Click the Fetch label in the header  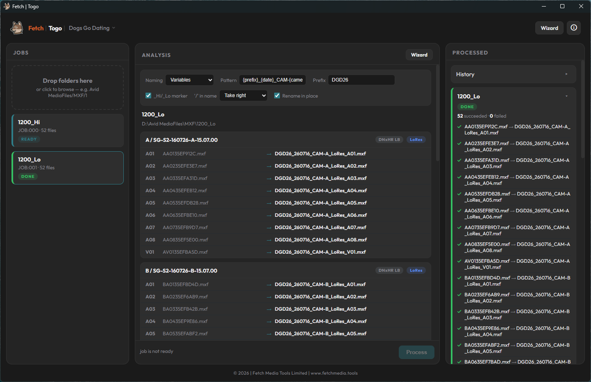[36, 28]
